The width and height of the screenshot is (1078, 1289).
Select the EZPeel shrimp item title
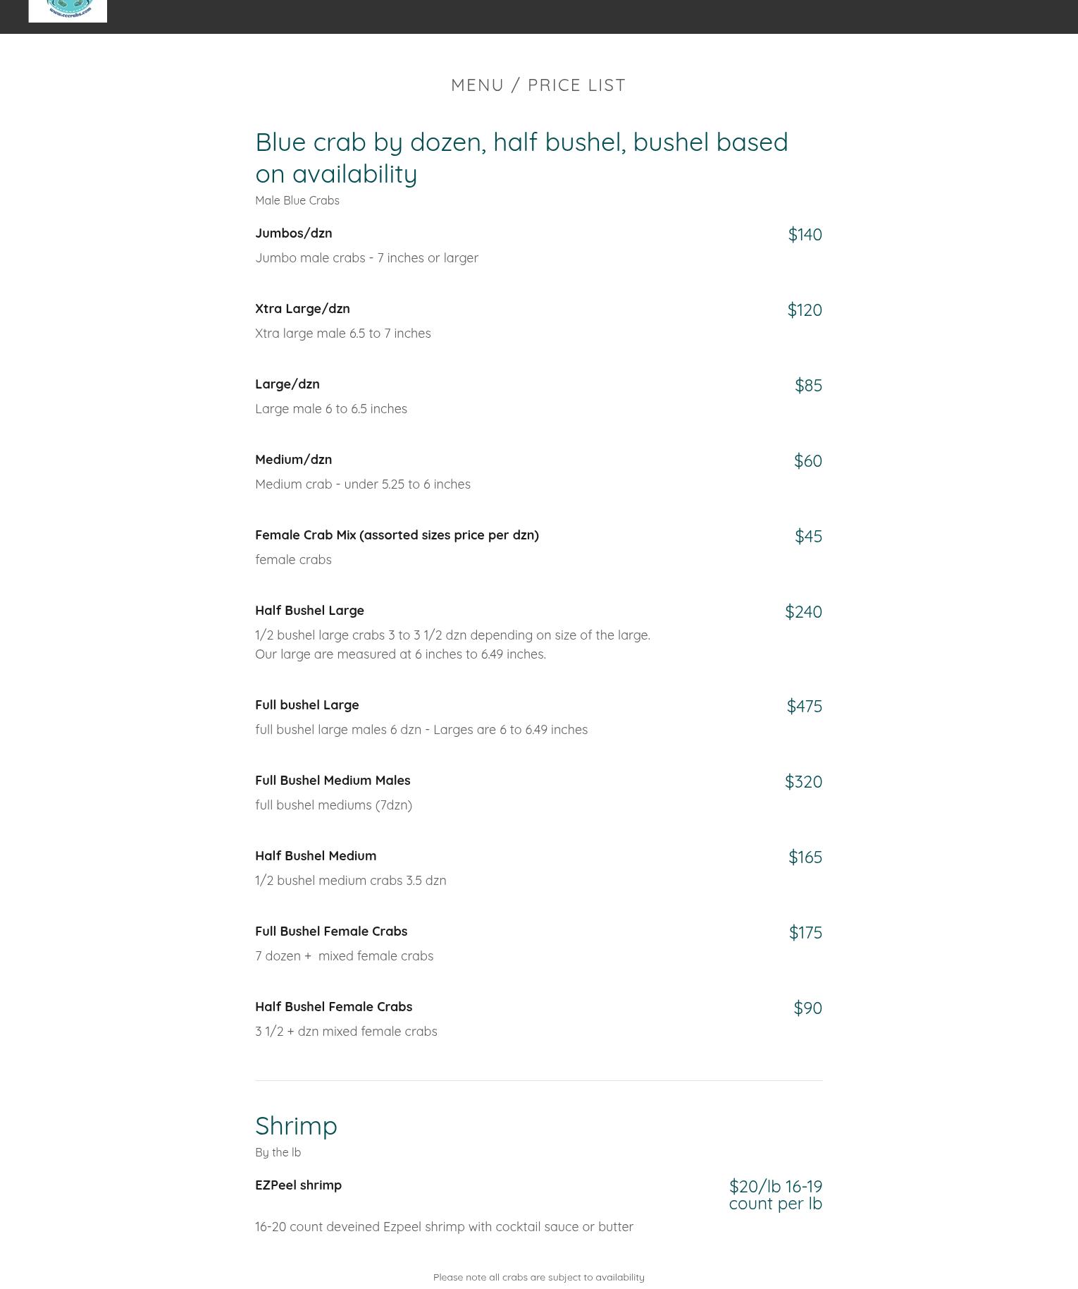point(298,1185)
